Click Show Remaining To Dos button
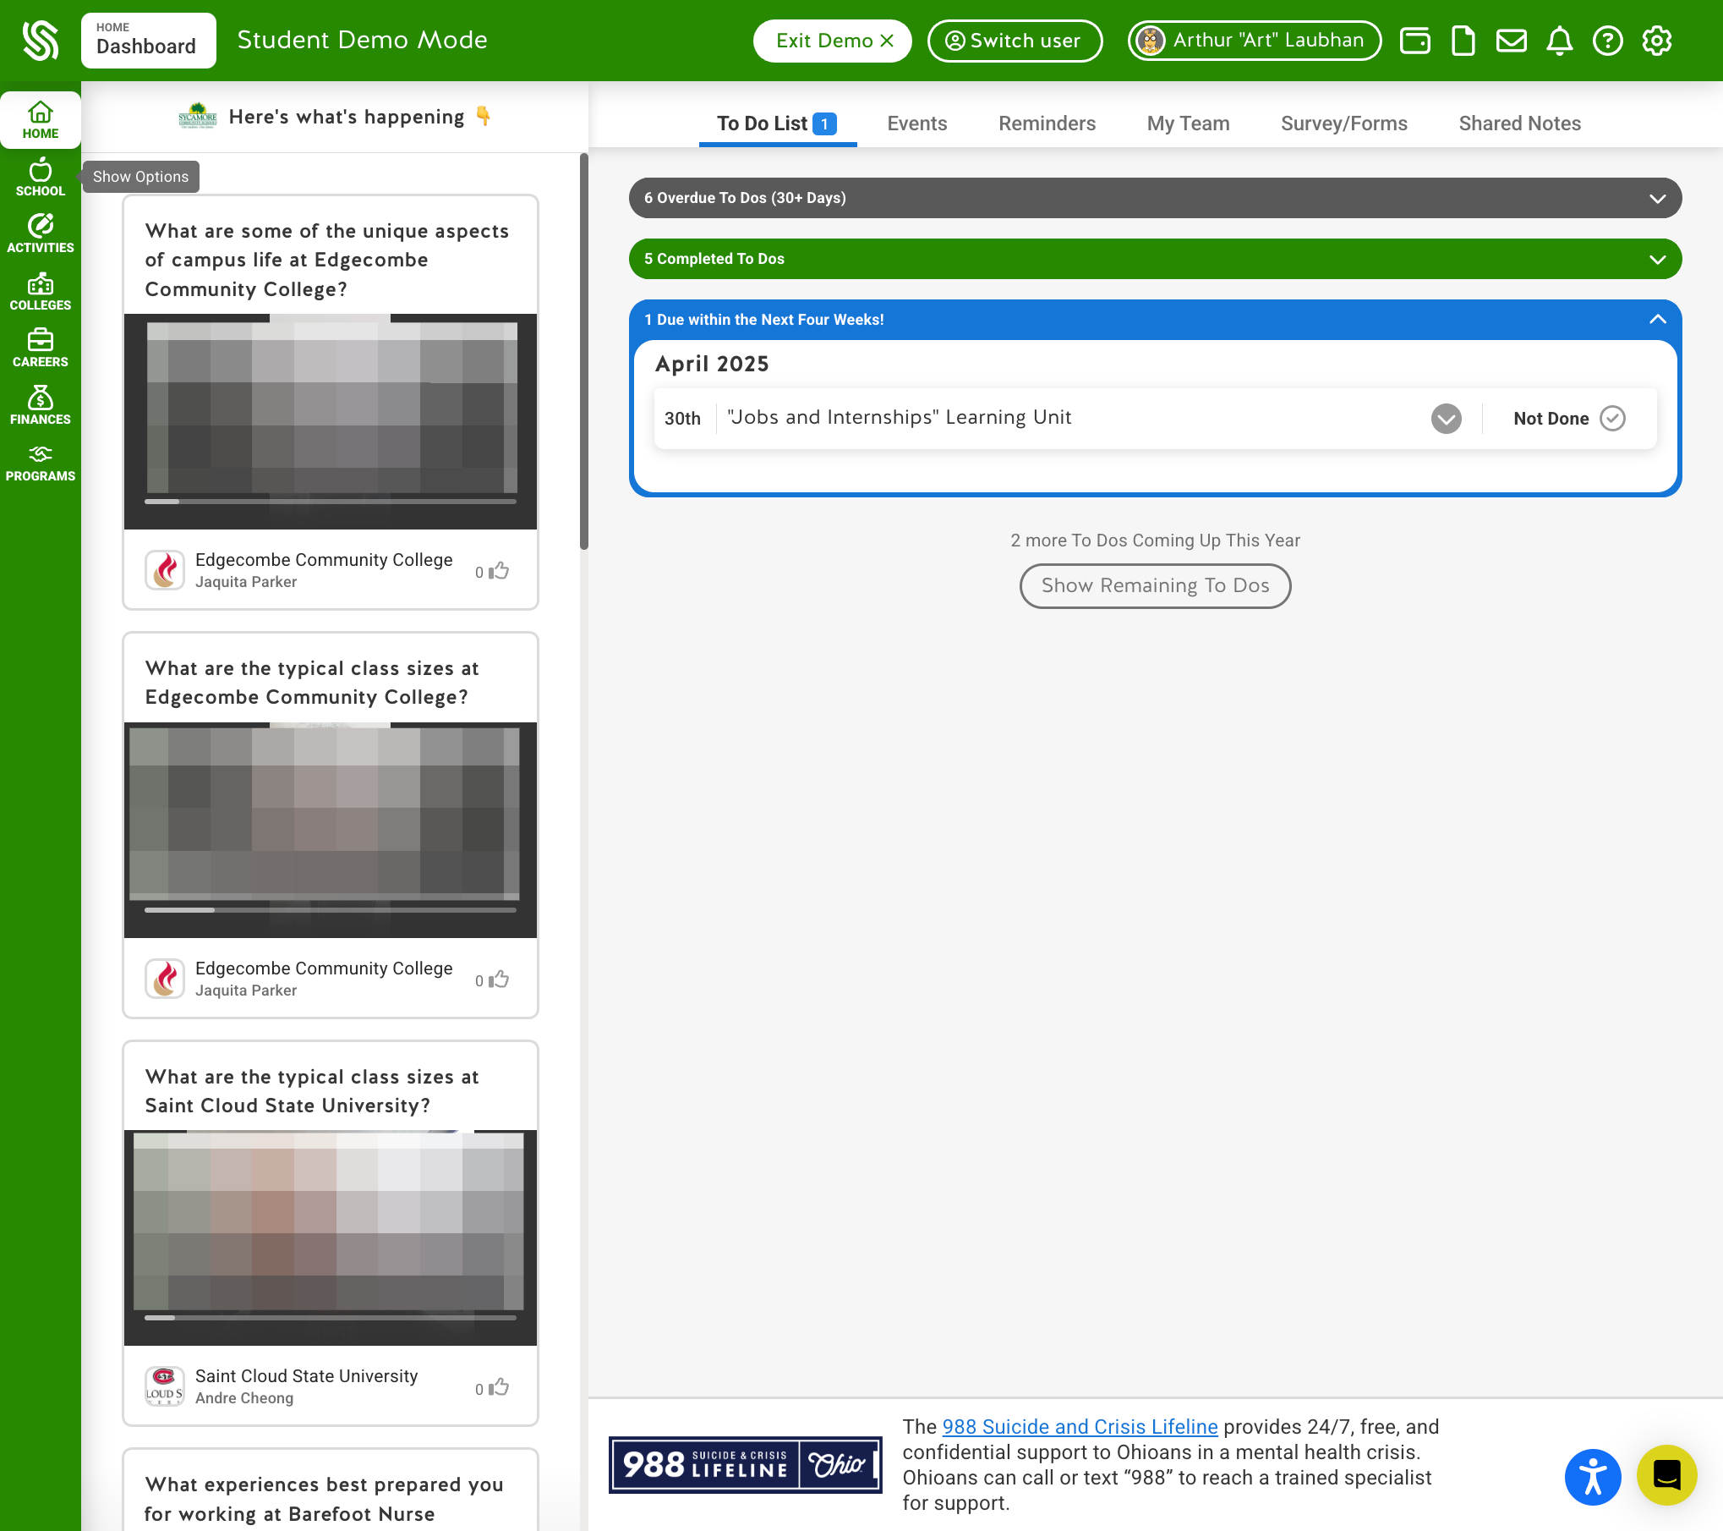The width and height of the screenshot is (1723, 1531). pos(1155,585)
